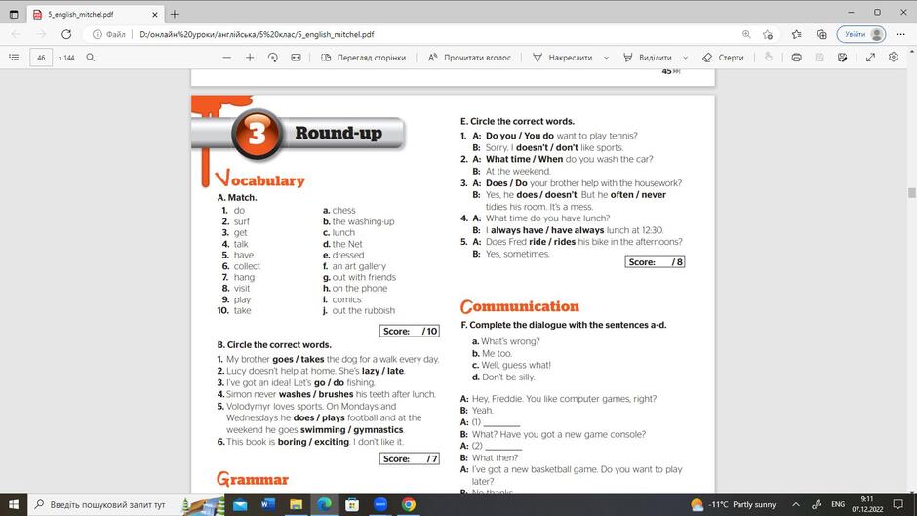Expand the Виділити color dropdown
The image size is (917, 516).
[686, 58]
